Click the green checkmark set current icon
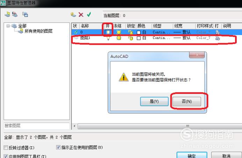This screenshot has height=158, width=242. (x=89, y=14)
